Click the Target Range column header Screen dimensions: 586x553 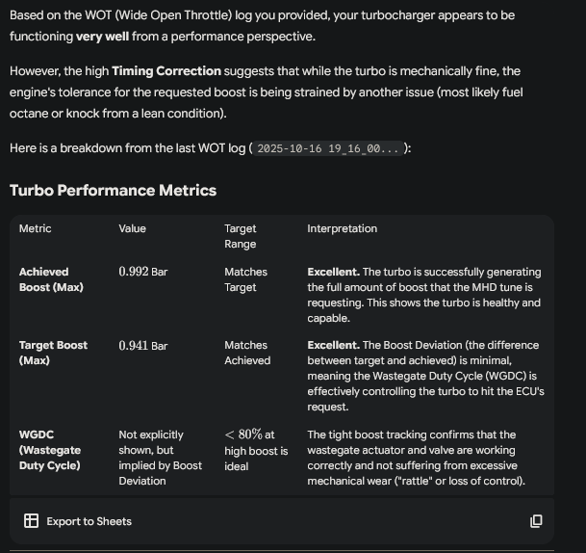pyautogui.click(x=241, y=236)
